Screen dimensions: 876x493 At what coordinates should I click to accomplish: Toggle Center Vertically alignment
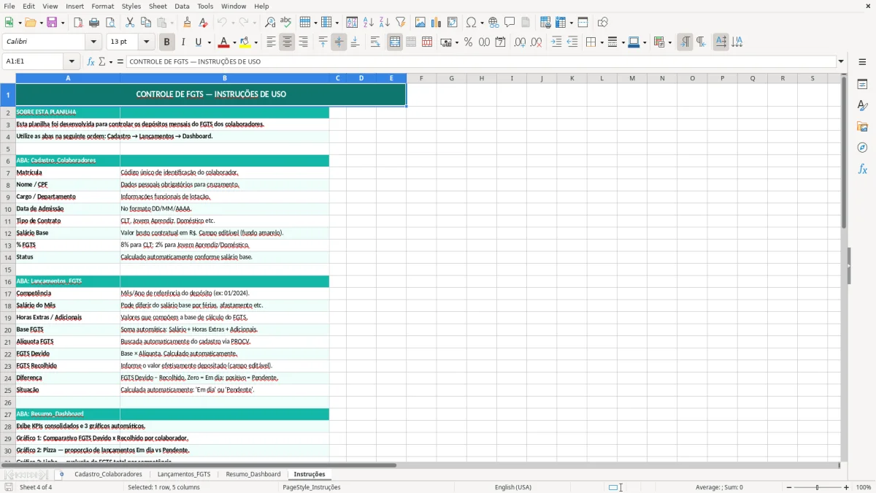click(x=339, y=42)
